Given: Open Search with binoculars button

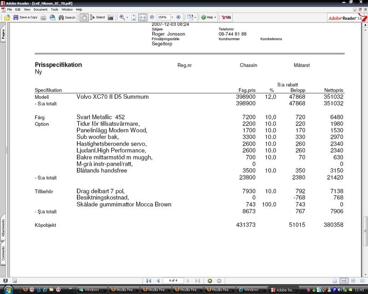Looking at the screenshot, I should (67, 17).
